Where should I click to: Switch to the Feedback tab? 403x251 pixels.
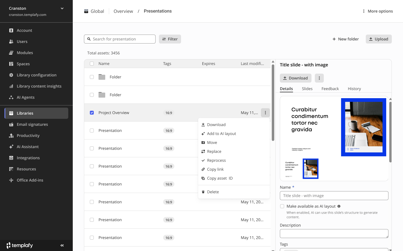pos(330,89)
